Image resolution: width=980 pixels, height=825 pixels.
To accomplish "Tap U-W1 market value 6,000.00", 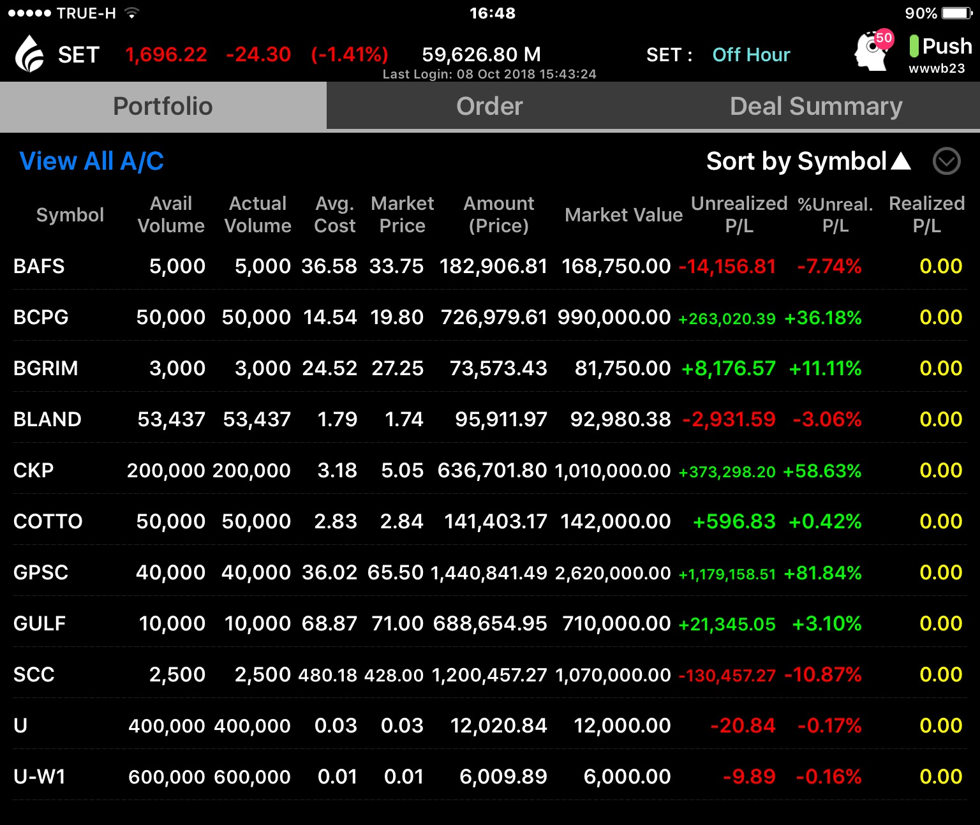I will [627, 777].
